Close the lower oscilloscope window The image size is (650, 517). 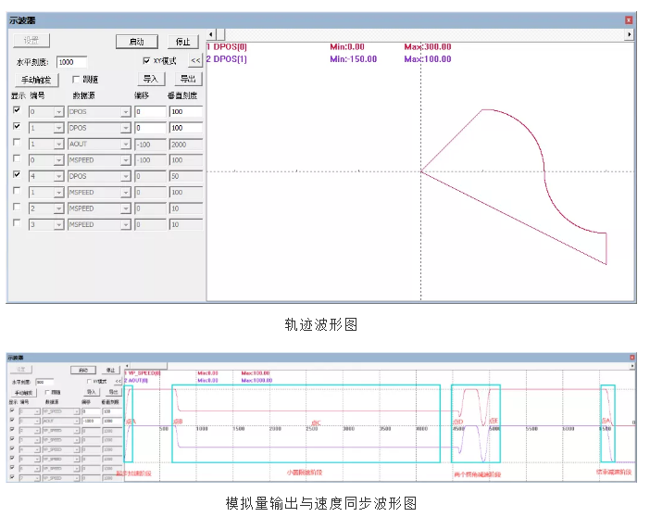click(x=632, y=358)
